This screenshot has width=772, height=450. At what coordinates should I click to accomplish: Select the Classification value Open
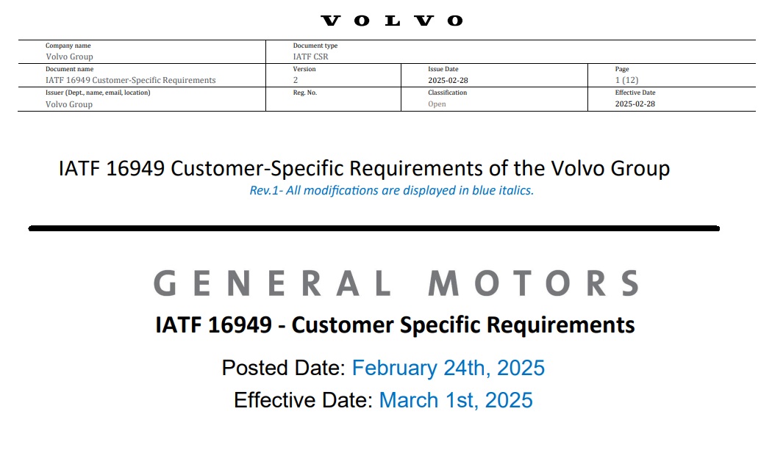coord(437,104)
